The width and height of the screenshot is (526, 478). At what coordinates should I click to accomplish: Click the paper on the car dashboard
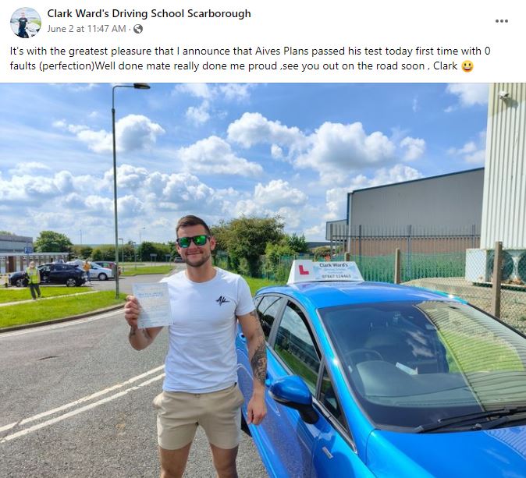pyautogui.click(x=407, y=369)
